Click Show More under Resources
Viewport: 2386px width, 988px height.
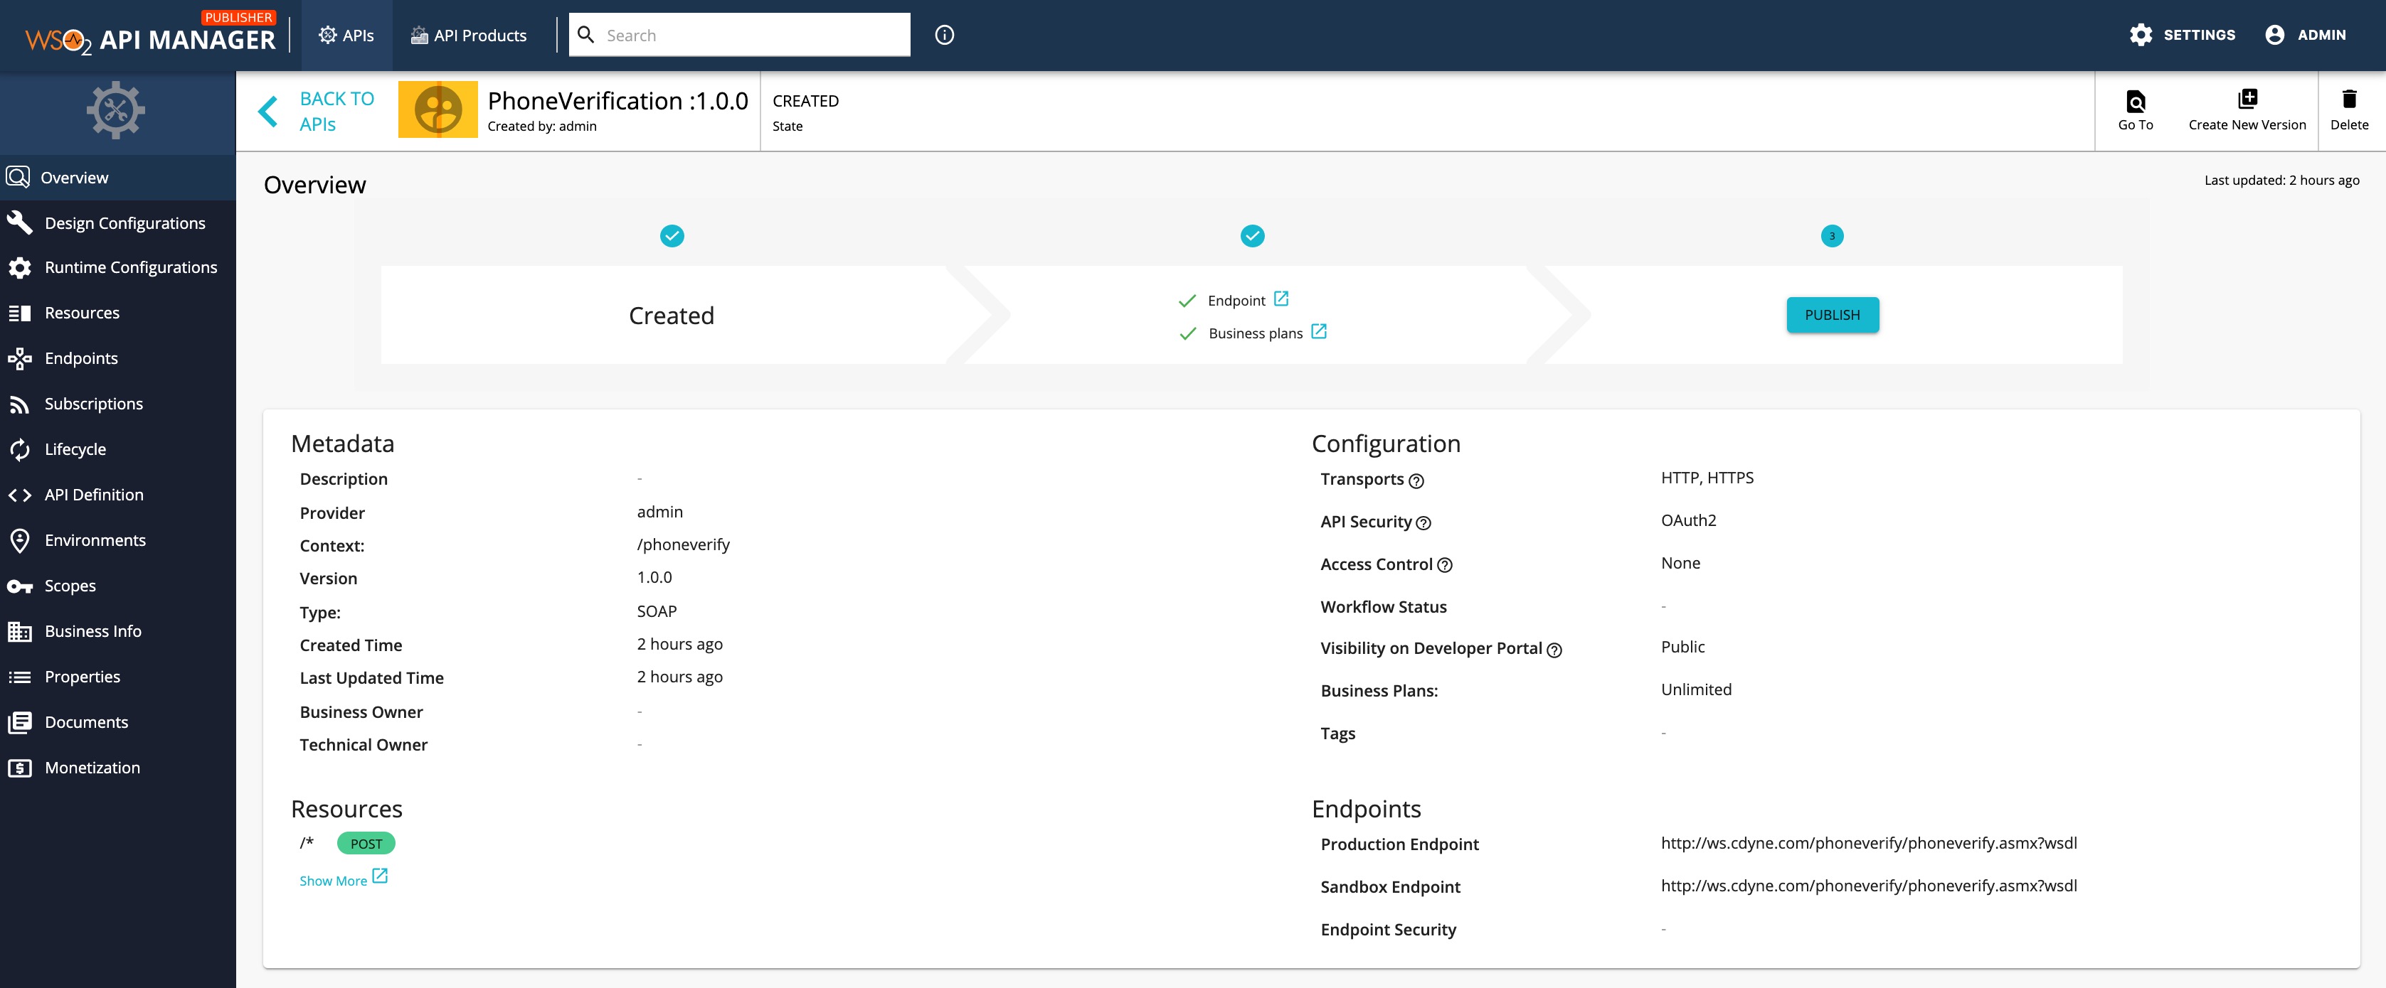point(334,880)
